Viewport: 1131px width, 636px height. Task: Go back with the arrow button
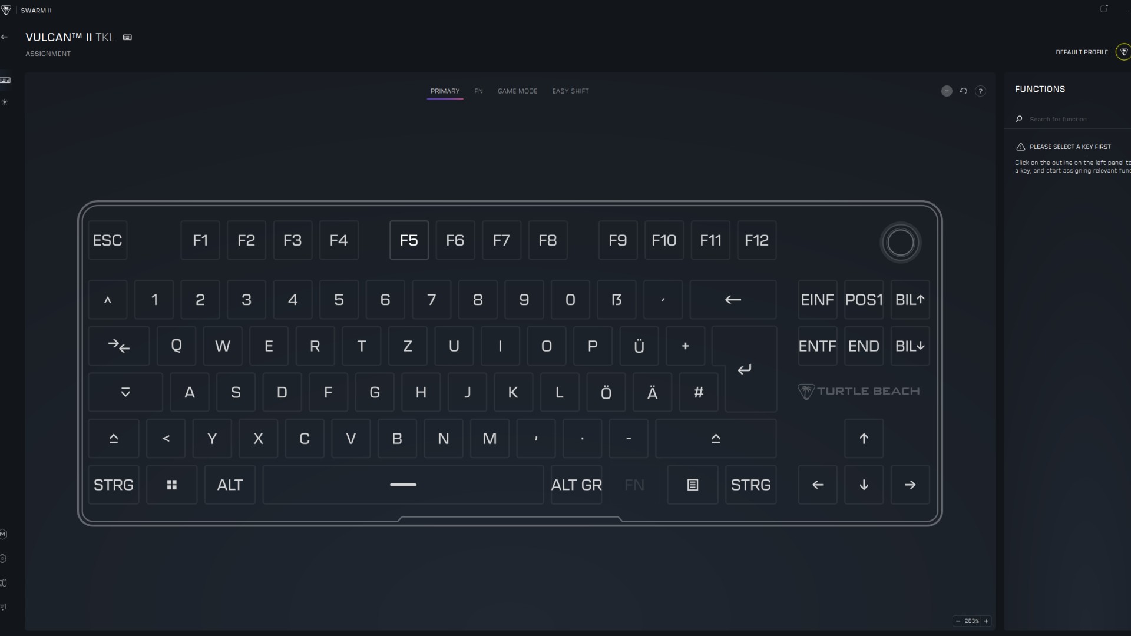(x=5, y=37)
